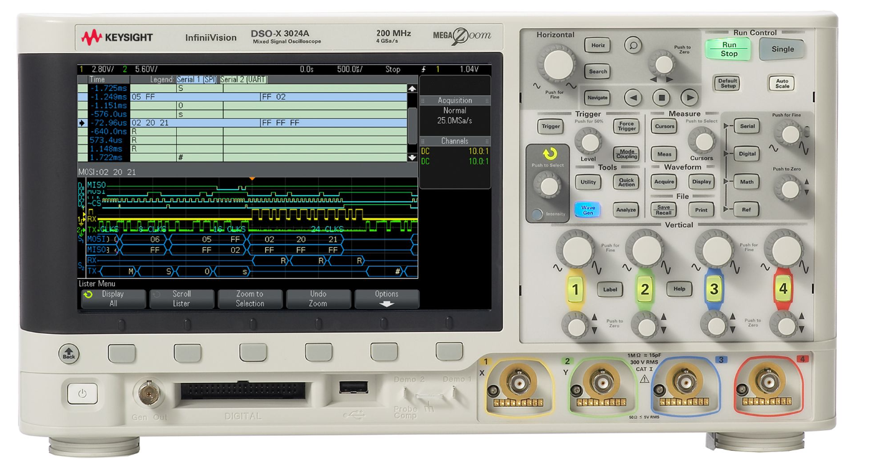Toggle the Run/Stop key
The height and width of the screenshot is (472, 877).
point(728,49)
